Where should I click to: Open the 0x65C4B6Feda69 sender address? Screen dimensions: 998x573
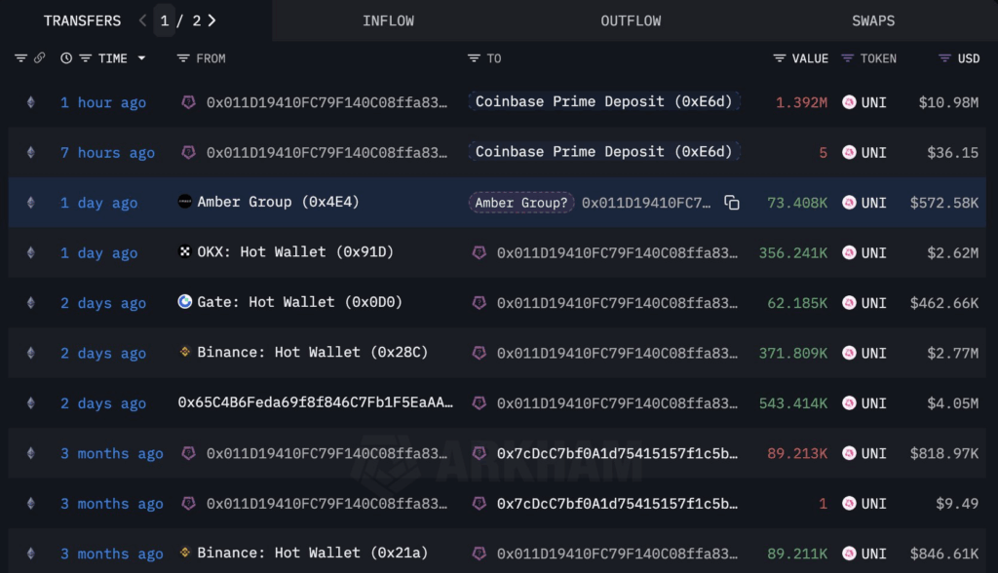click(x=315, y=402)
